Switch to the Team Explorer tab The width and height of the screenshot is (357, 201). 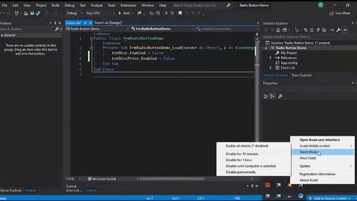302,75
